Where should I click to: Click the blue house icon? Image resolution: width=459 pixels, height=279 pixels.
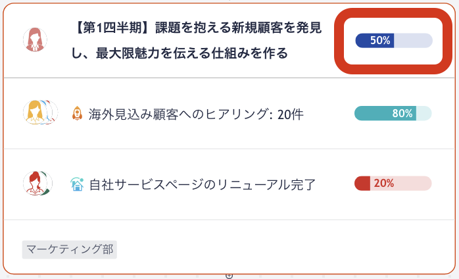tap(78, 184)
